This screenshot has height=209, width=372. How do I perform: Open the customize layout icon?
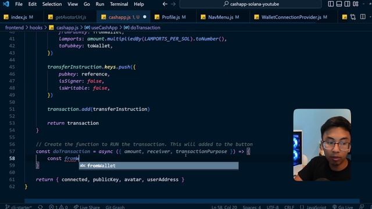coord(355,4)
